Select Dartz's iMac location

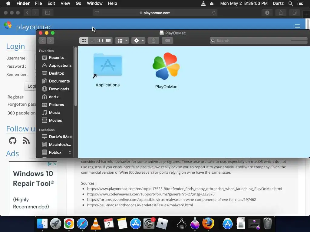click(x=57, y=137)
